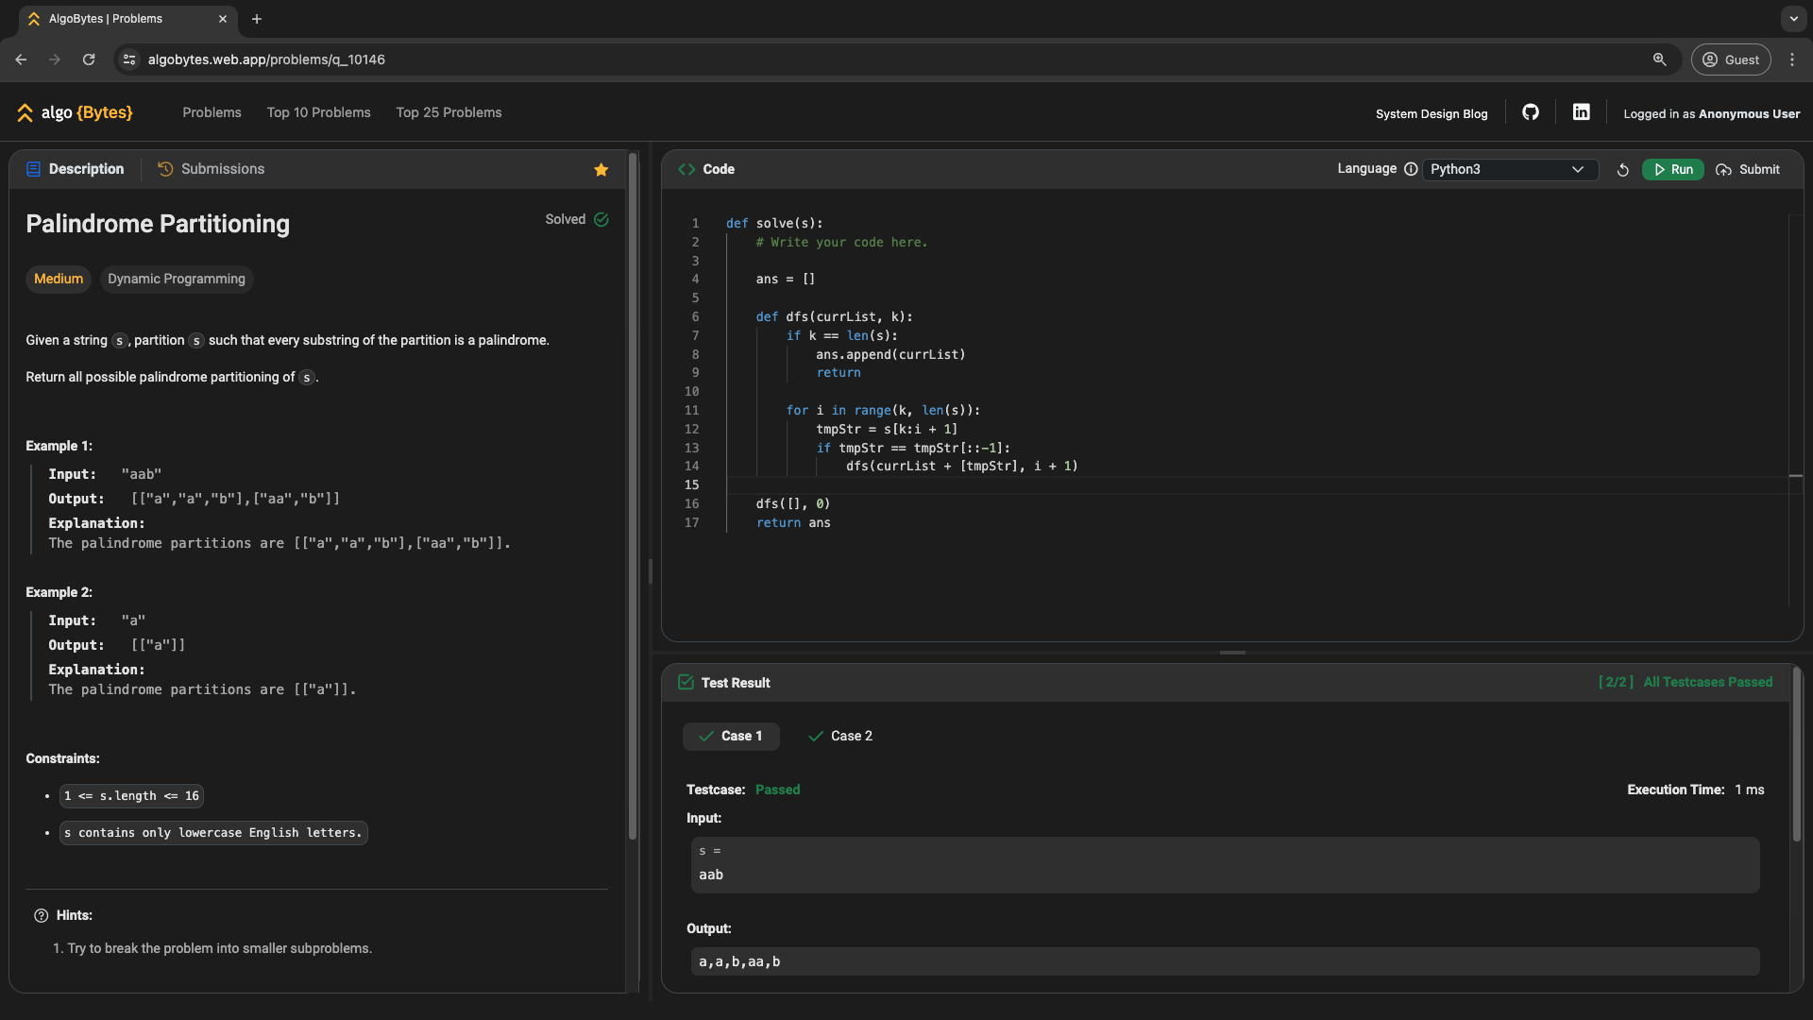The height and width of the screenshot is (1020, 1813).
Task: Click the AlgoBytes logo icon
Action: pos(24,112)
